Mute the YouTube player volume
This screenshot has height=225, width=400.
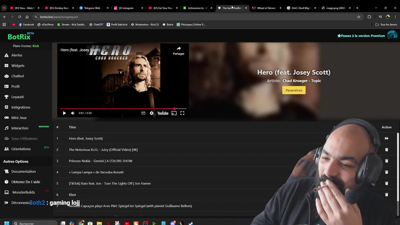coord(73,113)
